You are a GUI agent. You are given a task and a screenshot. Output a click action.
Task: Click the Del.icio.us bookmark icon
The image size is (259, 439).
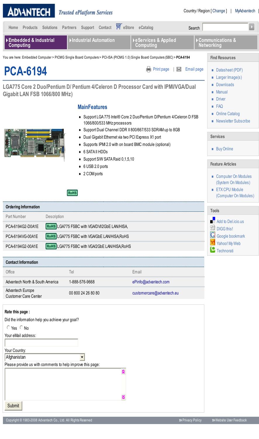click(x=213, y=220)
